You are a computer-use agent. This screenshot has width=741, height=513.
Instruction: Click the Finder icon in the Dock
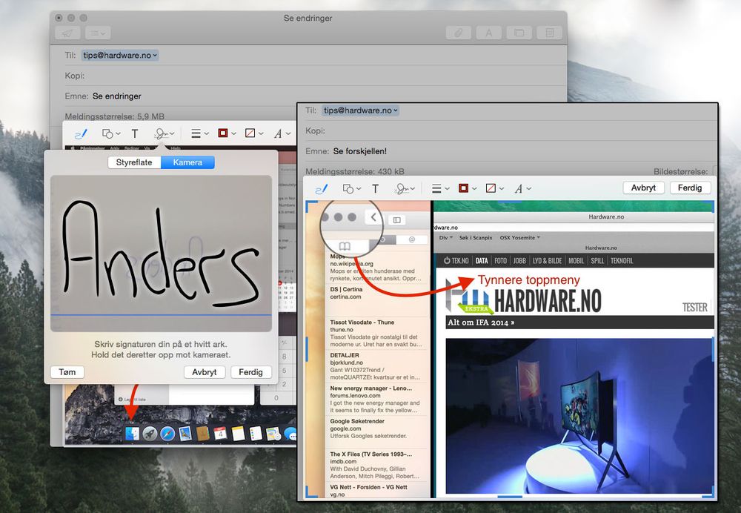[132, 433]
